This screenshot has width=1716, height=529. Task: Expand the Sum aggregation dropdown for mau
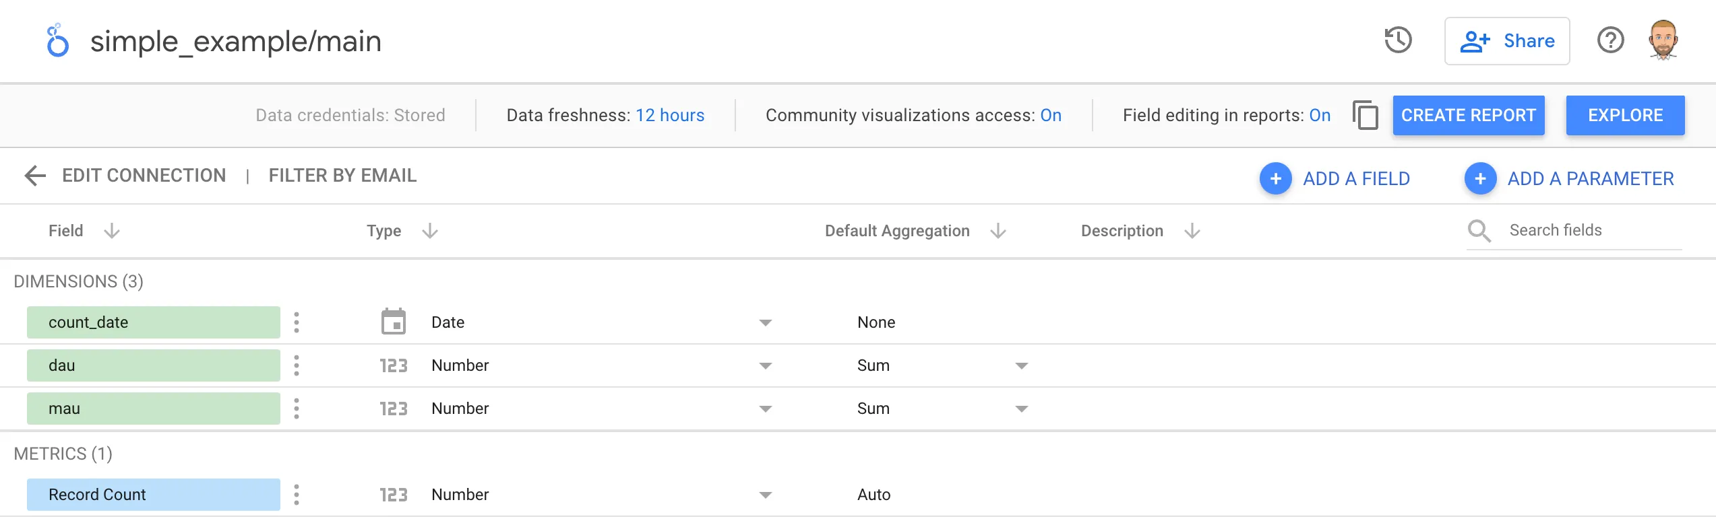[x=1021, y=409]
